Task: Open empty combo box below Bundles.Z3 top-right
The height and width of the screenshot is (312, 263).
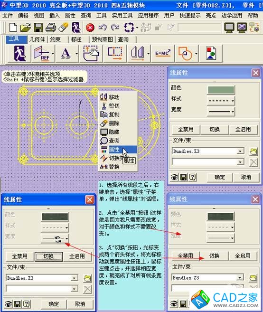Action: coord(240,162)
